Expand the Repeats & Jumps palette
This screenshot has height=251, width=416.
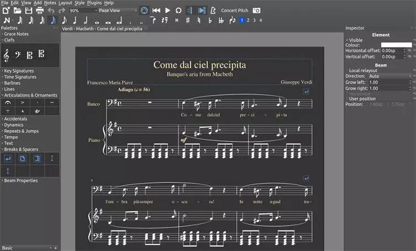click(x=21, y=131)
